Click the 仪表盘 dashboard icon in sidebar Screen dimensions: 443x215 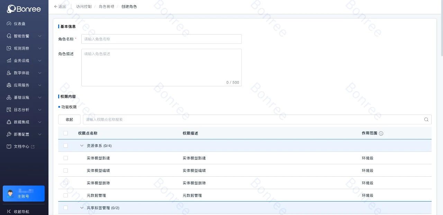point(9,24)
